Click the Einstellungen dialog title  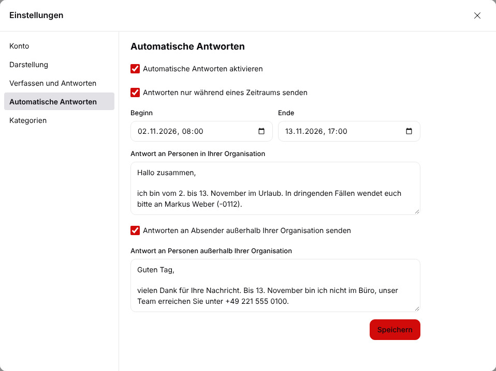tap(36, 15)
